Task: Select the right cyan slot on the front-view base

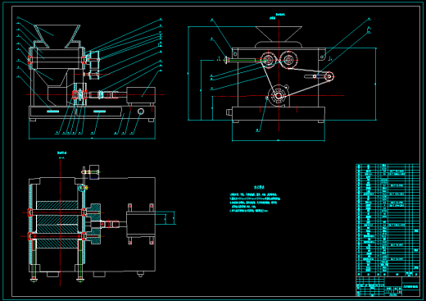Action: point(99,112)
